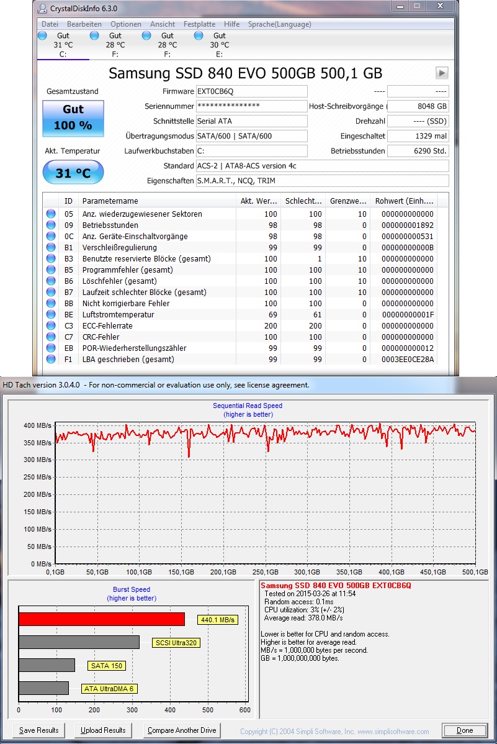497x744 pixels.
Task: Open the Hilfe menu
Action: coord(232,24)
